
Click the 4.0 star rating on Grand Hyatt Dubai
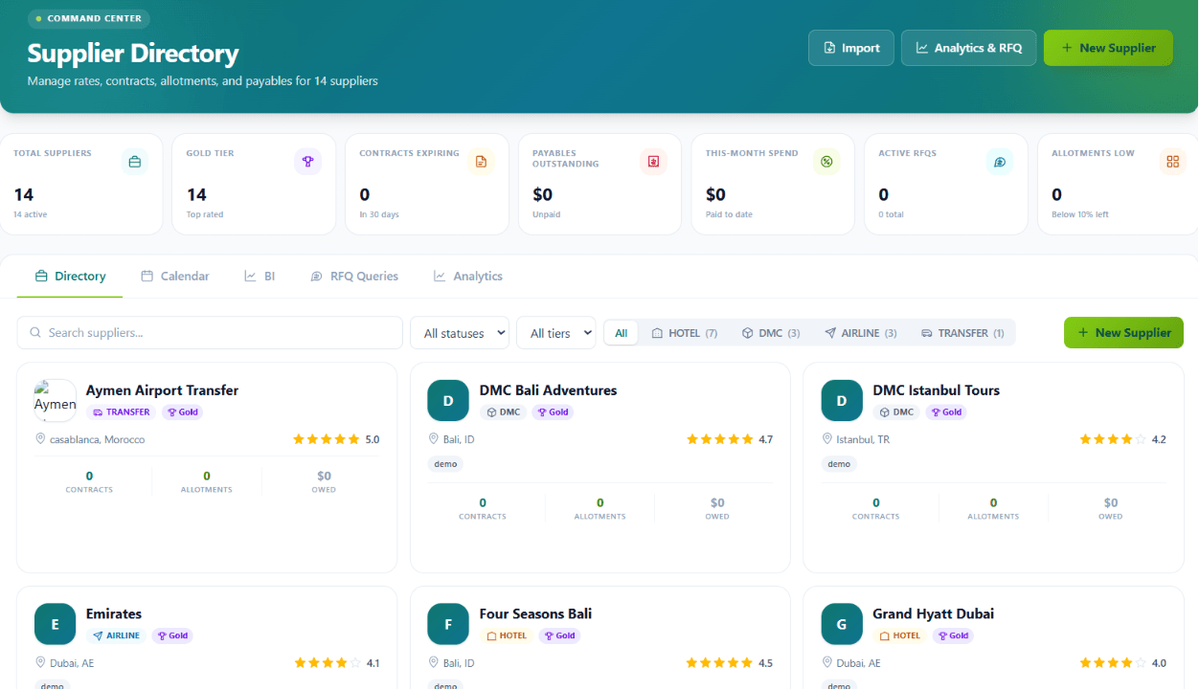coord(1122,663)
